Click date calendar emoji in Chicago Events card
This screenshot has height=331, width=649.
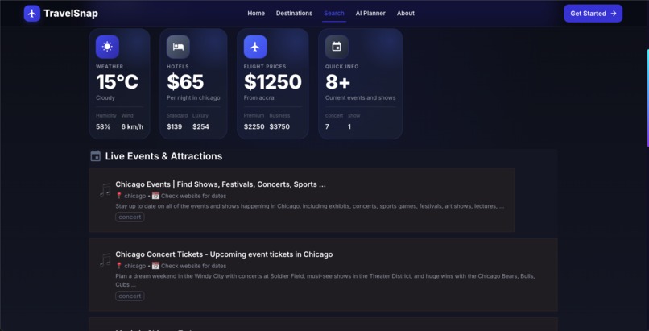tap(155, 196)
